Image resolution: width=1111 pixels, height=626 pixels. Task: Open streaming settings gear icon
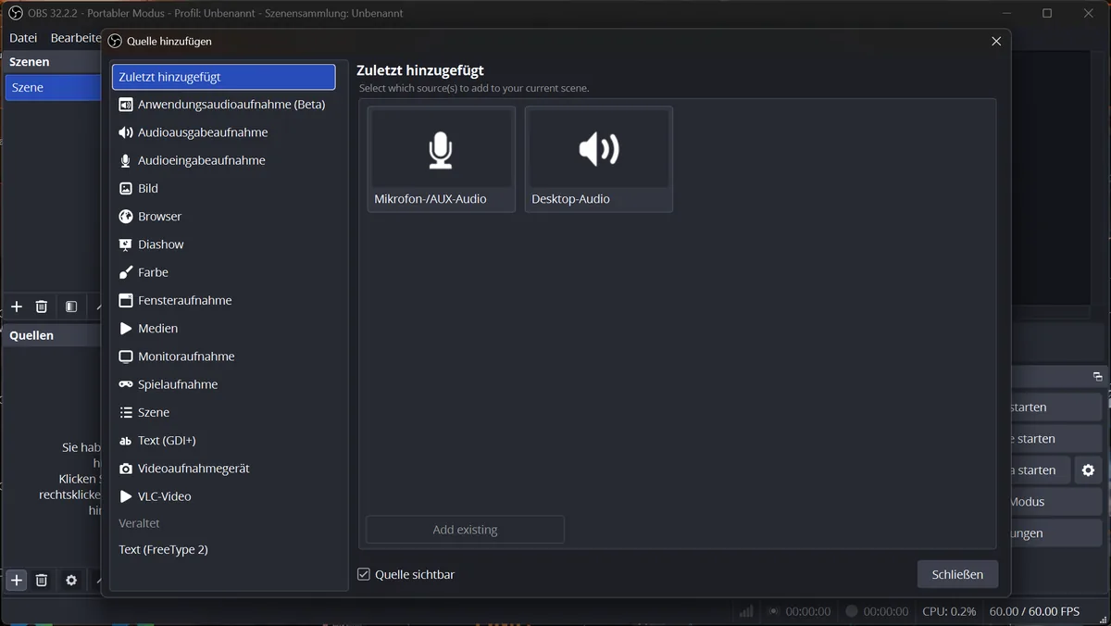tap(1088, 470)
